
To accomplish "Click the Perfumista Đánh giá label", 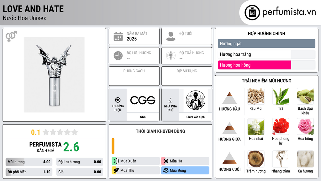I will 45,147.
